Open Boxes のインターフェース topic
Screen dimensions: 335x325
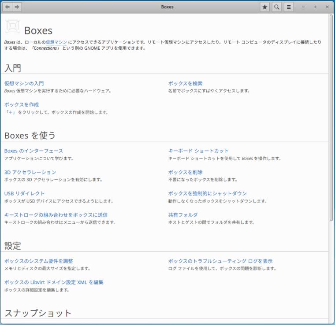tap(33, 151)
